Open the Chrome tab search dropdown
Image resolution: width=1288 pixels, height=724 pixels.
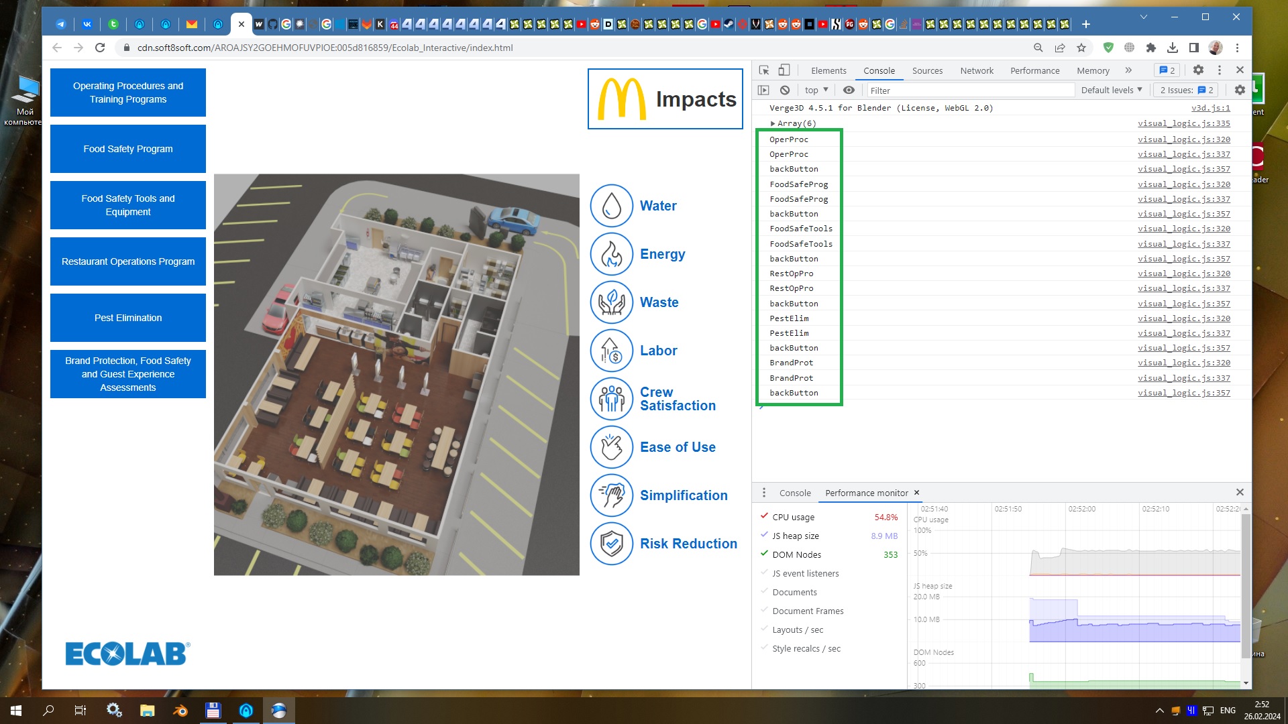click(x=1143, y=16)
